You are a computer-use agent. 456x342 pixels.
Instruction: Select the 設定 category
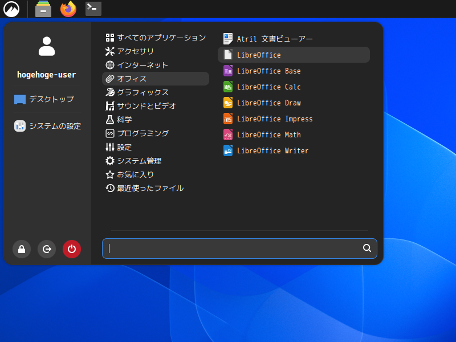156,147
